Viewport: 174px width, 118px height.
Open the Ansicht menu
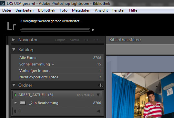tap(101, 10)
